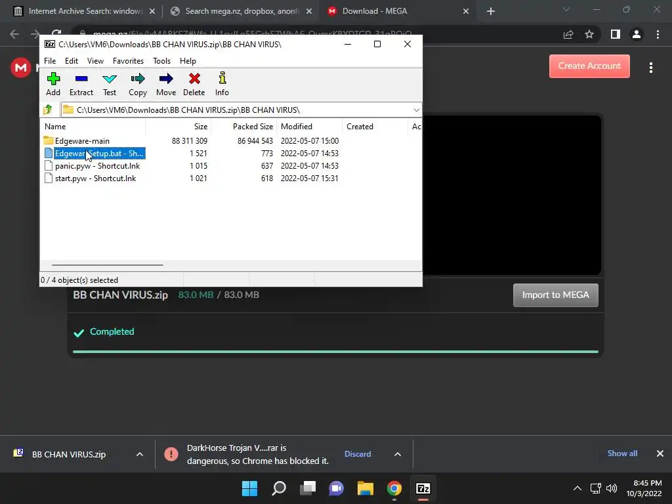The width and height of the screenshot is (672, 504).
Task: Select panic.pyw - Shortcut.lnk file
Action: (x=97, y=166)
